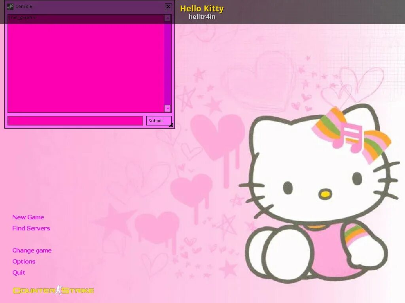Click the Steam icon in Console title bar
405x303 pixels.
10,6
